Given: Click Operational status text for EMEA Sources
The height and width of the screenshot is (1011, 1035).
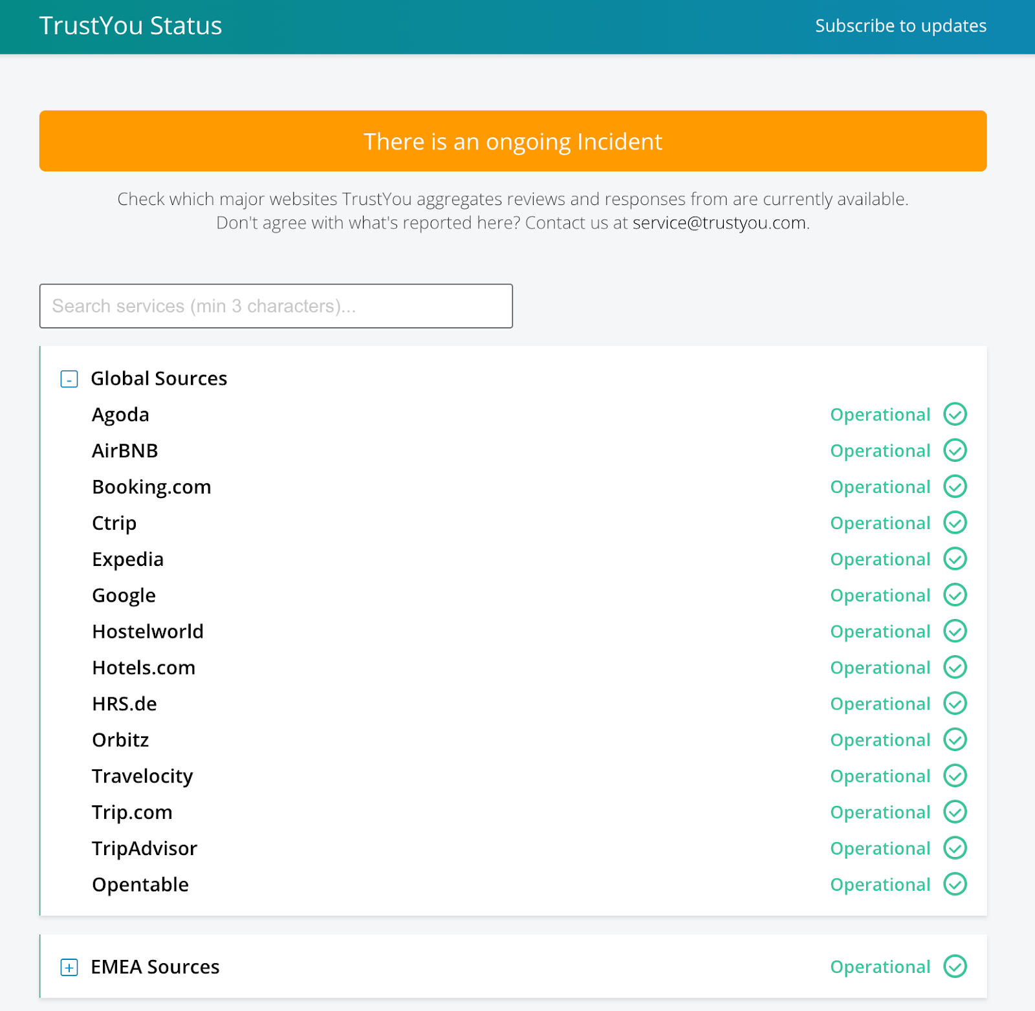Looking at the screenshot, I should (x=880, y=968).
